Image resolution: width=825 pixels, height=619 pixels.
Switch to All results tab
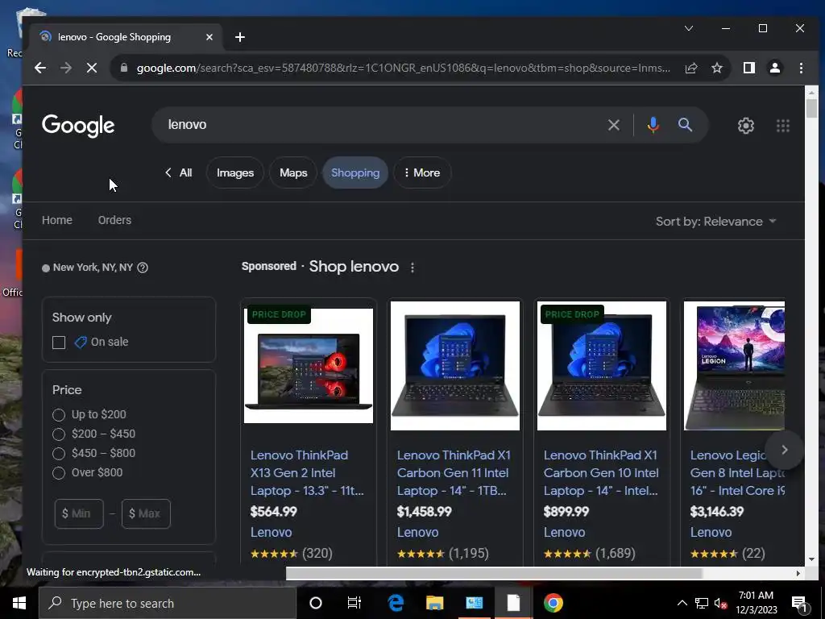click(179, 172)
